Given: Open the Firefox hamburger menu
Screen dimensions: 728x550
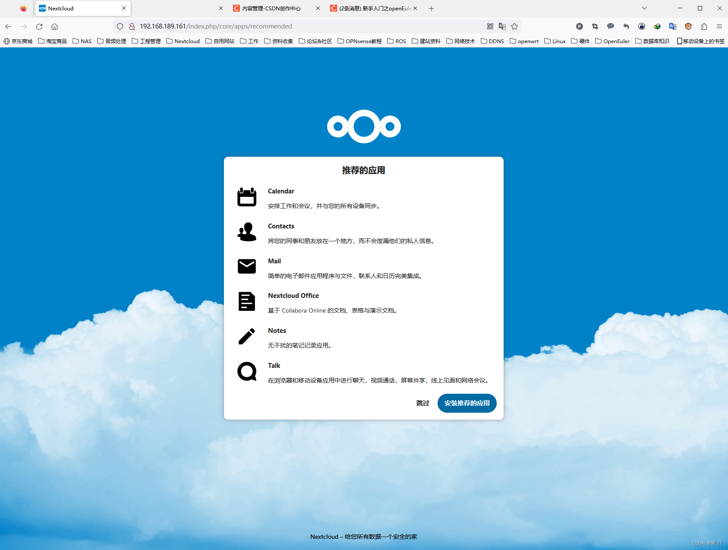Looking at the screenshot, I should coord(719,26).
